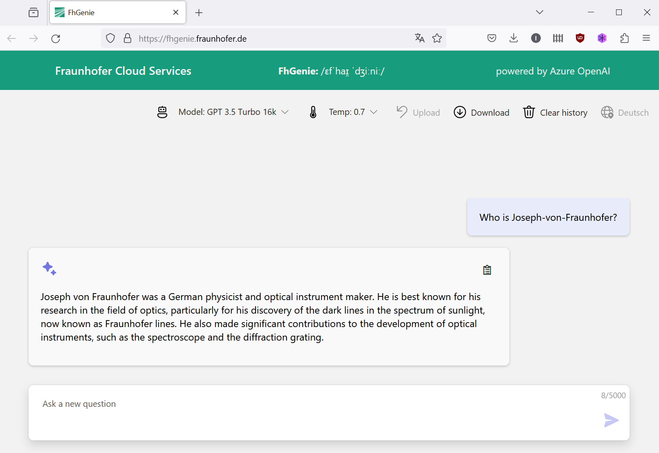Viewport: 659px width, 453px height.
Task: Click the send arrow icon
Action: (x=611, y=420)
